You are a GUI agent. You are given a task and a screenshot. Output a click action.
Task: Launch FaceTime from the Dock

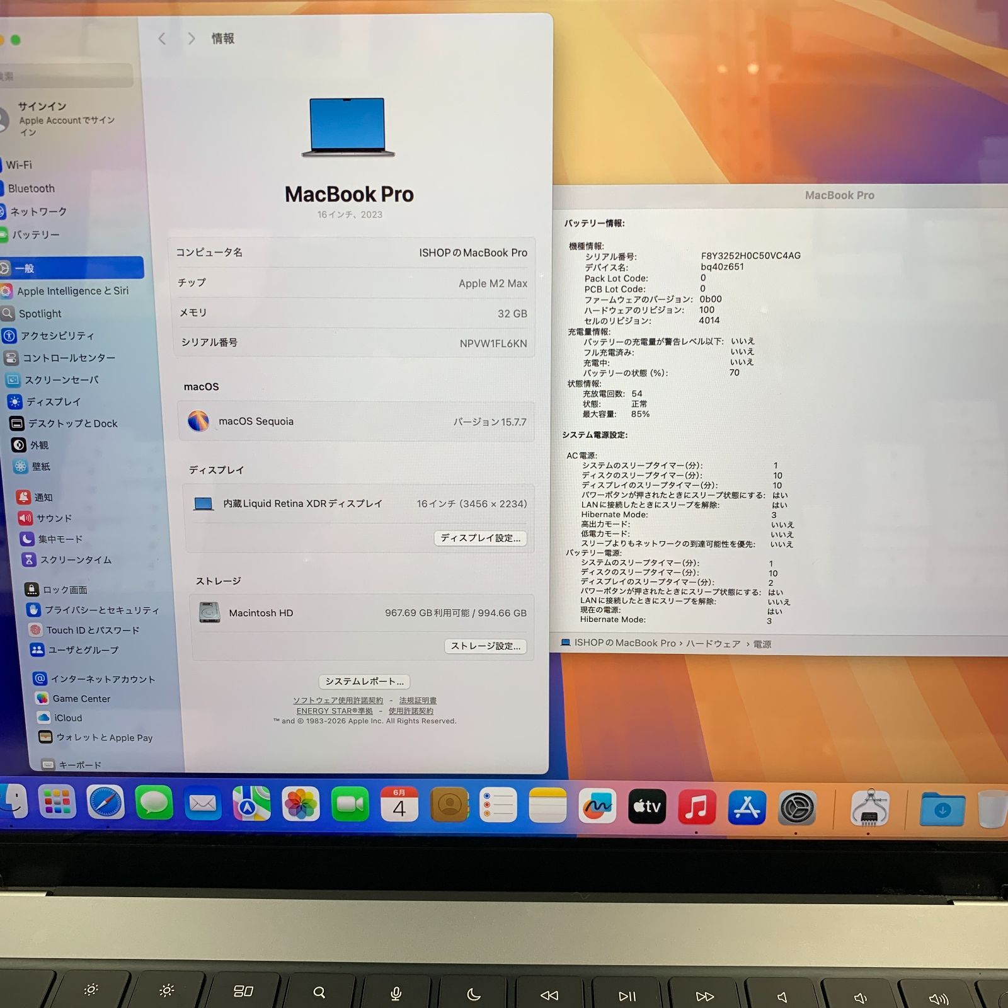click(x=350, y=805)
